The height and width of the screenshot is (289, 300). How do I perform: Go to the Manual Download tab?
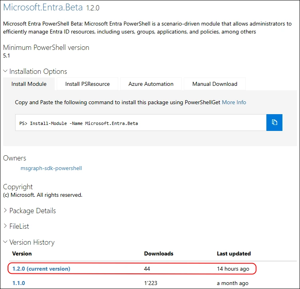pyautogui.click(x=215, y=84)
